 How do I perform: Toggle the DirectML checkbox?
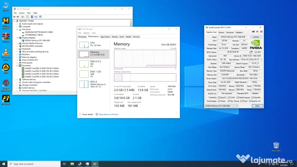point(253,97)
